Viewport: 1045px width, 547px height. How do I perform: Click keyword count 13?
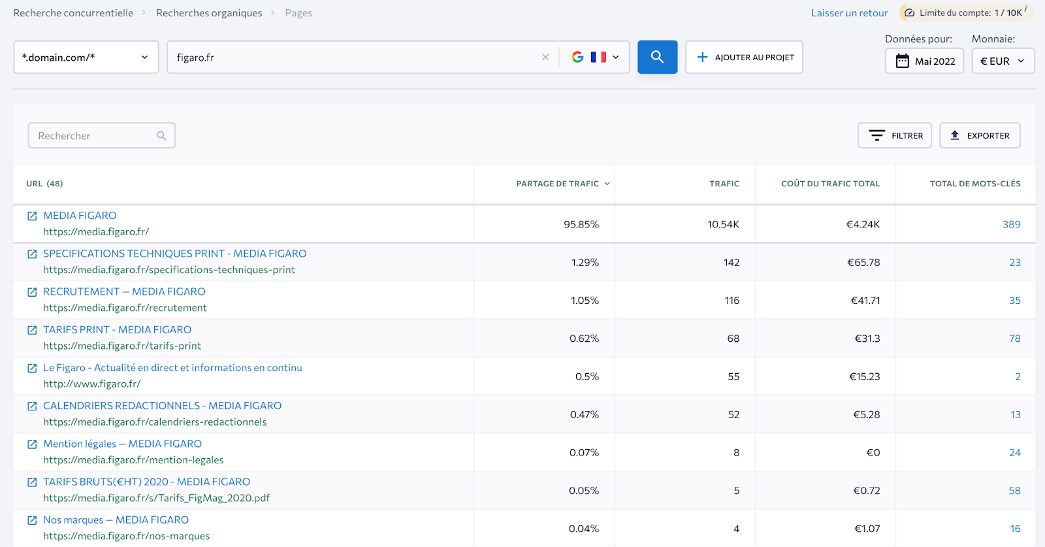(x=1015, y=414)
